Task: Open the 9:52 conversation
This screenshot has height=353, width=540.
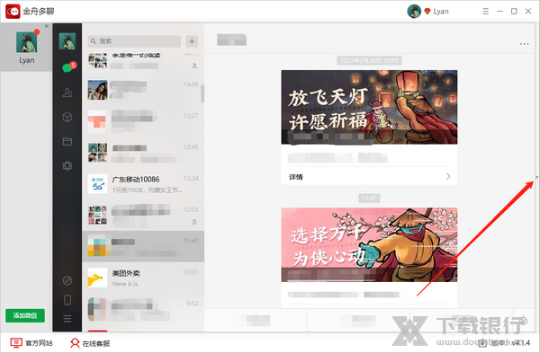Action: click(x=143, y=309)
